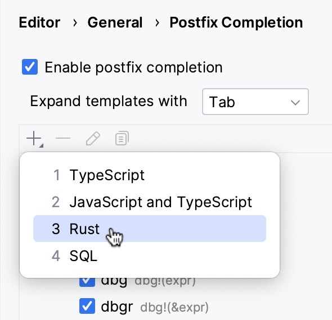Go to Editor breadcrumb
This screenshot has width=332, height=320.
point(39,22)
